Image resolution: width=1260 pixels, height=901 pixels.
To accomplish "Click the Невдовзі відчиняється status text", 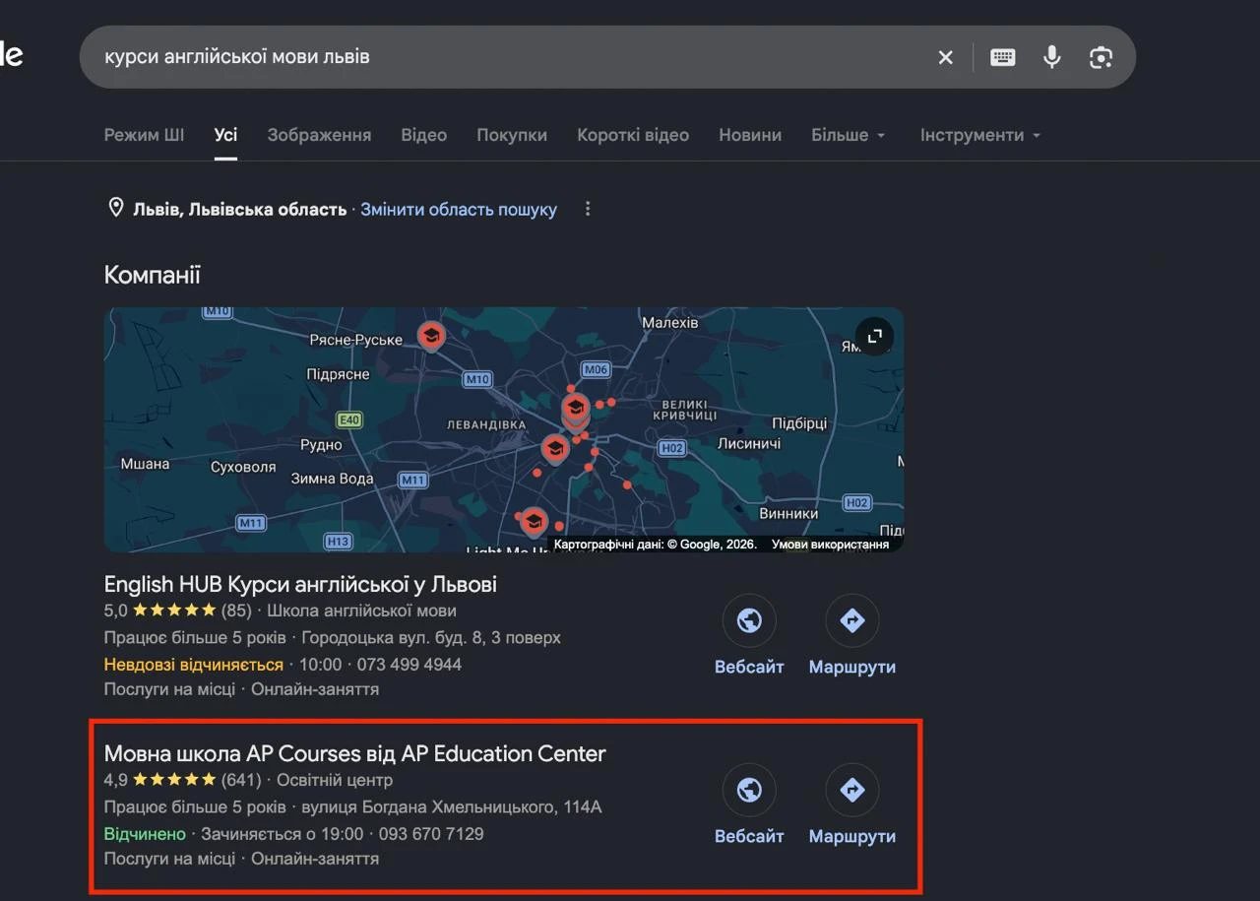I will [x=194, y=665].
